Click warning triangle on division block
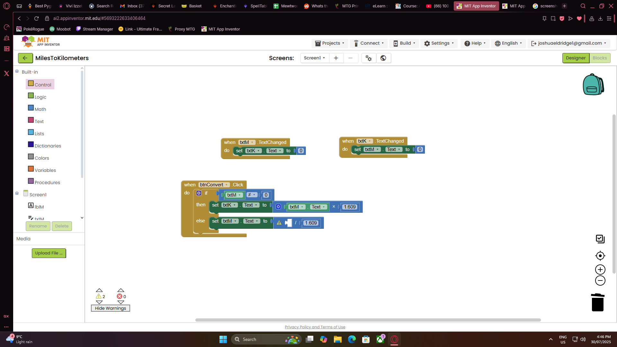 [279, 223]
